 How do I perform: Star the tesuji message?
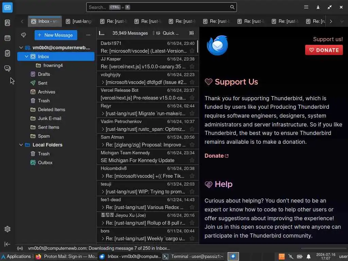(192, 192)
